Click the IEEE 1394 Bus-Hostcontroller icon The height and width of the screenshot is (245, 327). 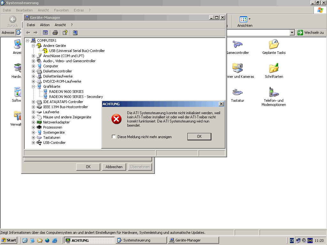pyautogui.click(x=39, y=107)
